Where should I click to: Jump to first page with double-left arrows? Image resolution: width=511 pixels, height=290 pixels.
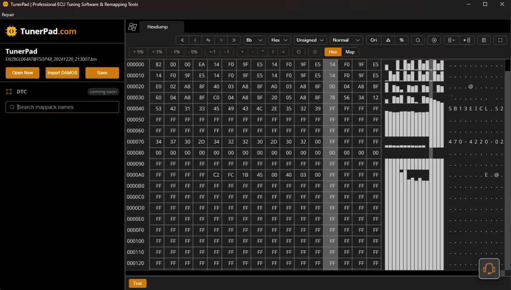[x=182, y=40]
